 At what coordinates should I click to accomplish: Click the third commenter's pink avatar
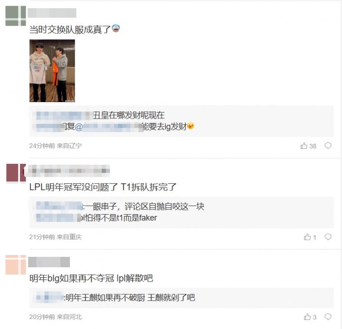[x=16, y=265]
